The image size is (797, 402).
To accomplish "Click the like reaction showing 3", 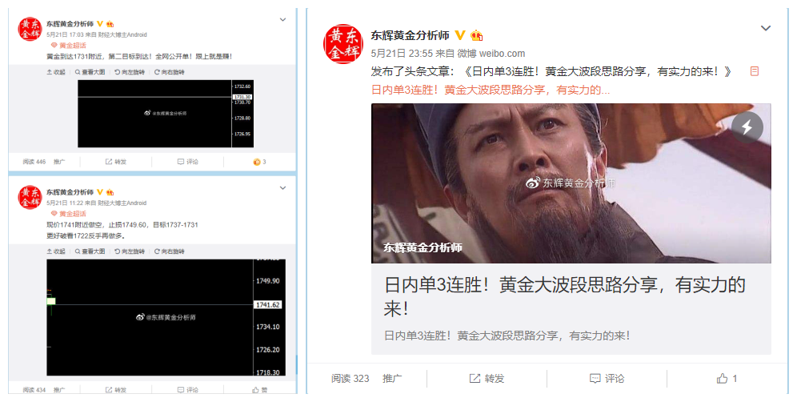I will point(260,162).
